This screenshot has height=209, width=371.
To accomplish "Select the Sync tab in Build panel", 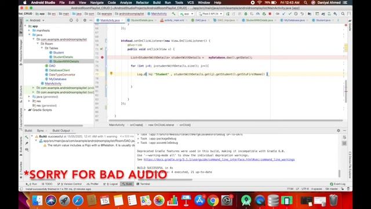I will pyautogui.click(x=40, y=131).
